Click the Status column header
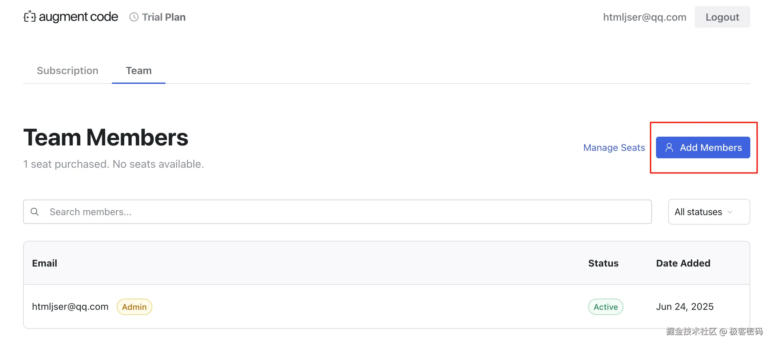This screenshot has height=345, width=772. pos(603,263)
